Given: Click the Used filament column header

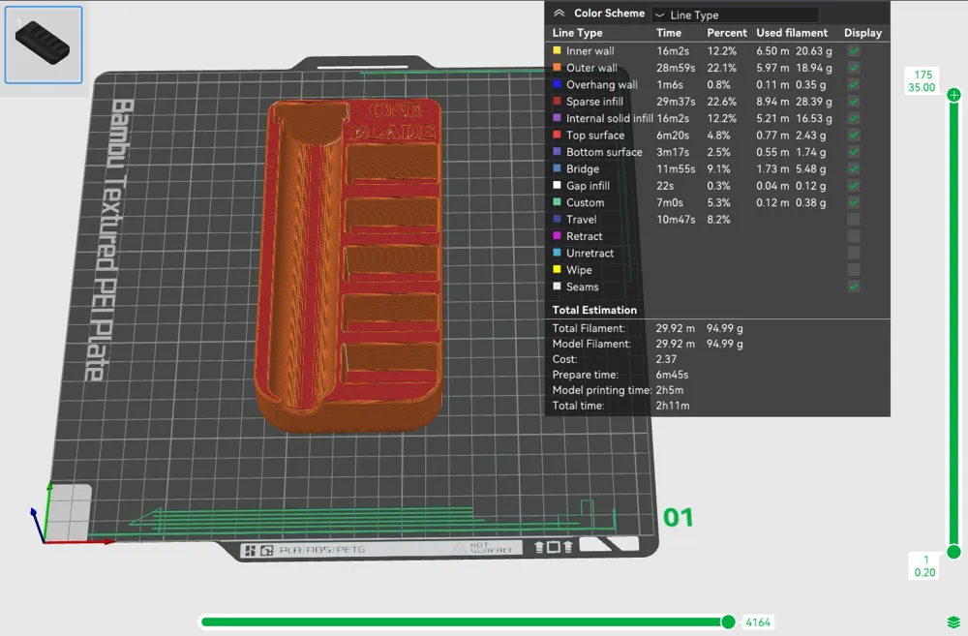Looking at the screenshot, I should pos(792,33).
